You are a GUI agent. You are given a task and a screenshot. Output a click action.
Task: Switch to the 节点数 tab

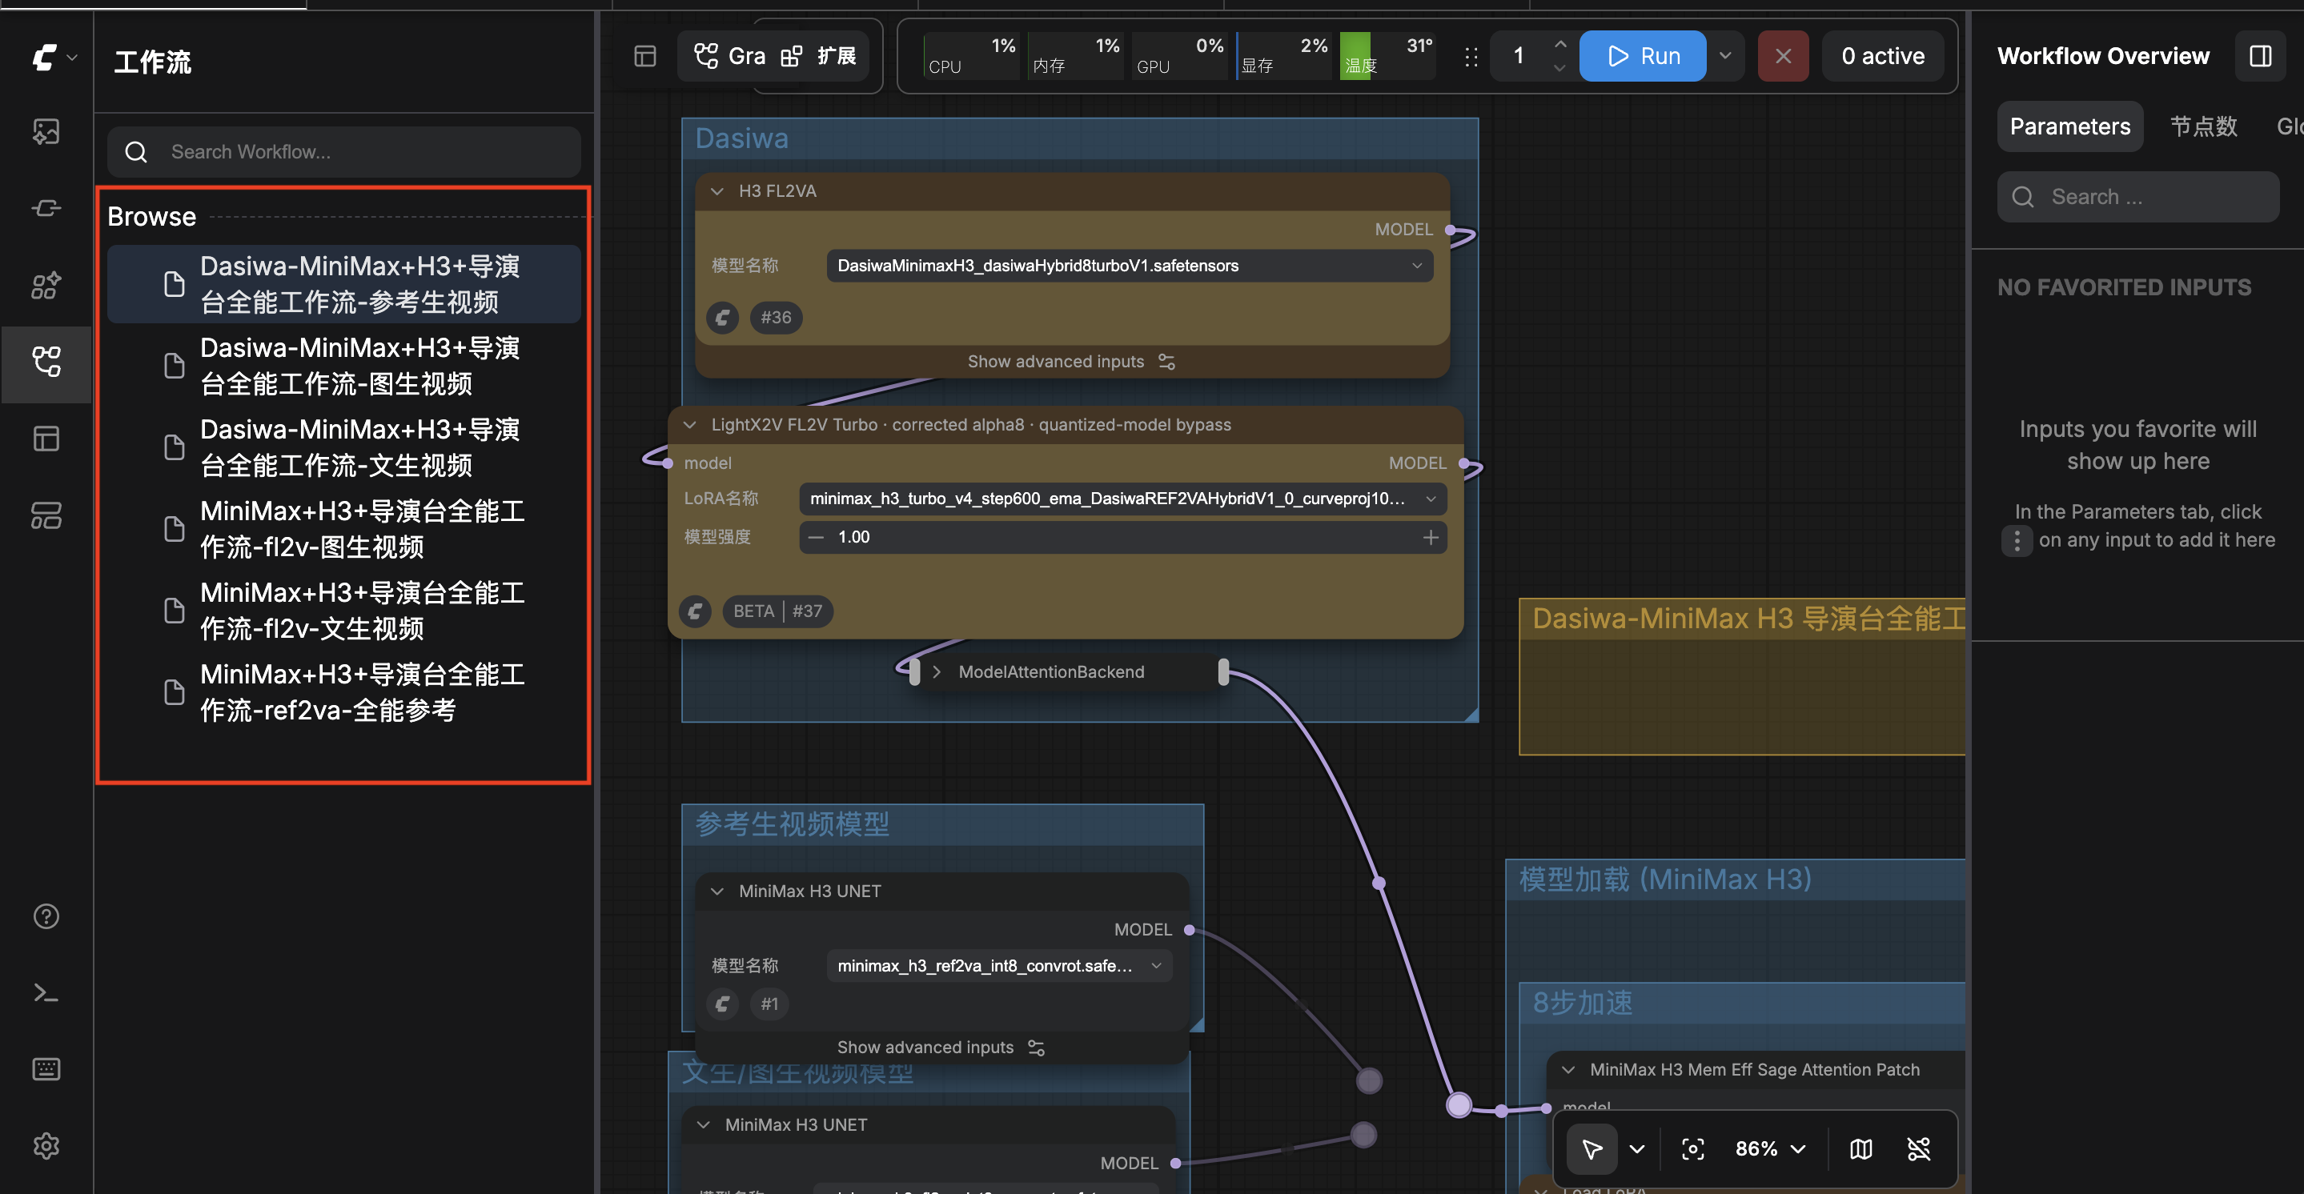pos(2204,127)
